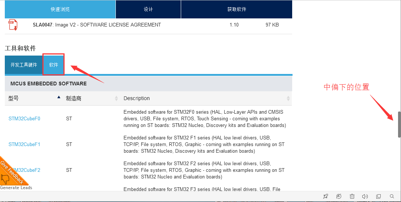Viewport: 401px width, 202px height.
Task: Click the Description column header text
Action: click(x=136, y=98)
